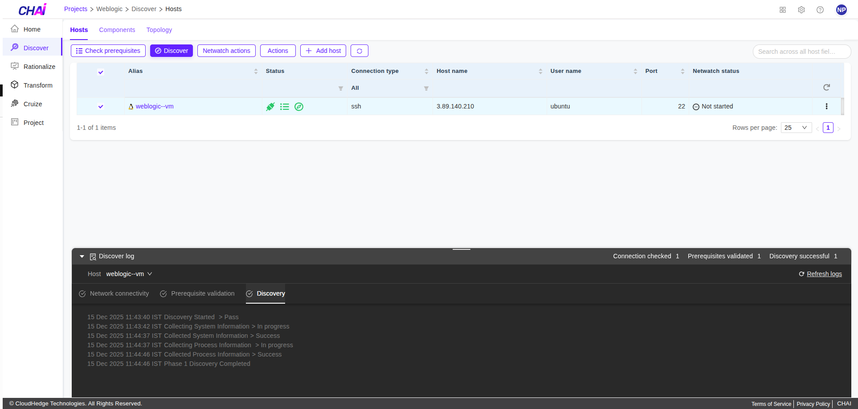The image size is (858, 409).
Task: Click the connection status plug icon on weblogic--vm row
Action: click(x=270, y=107)
